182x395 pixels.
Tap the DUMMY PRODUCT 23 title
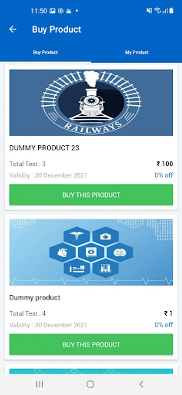point(44,148)
